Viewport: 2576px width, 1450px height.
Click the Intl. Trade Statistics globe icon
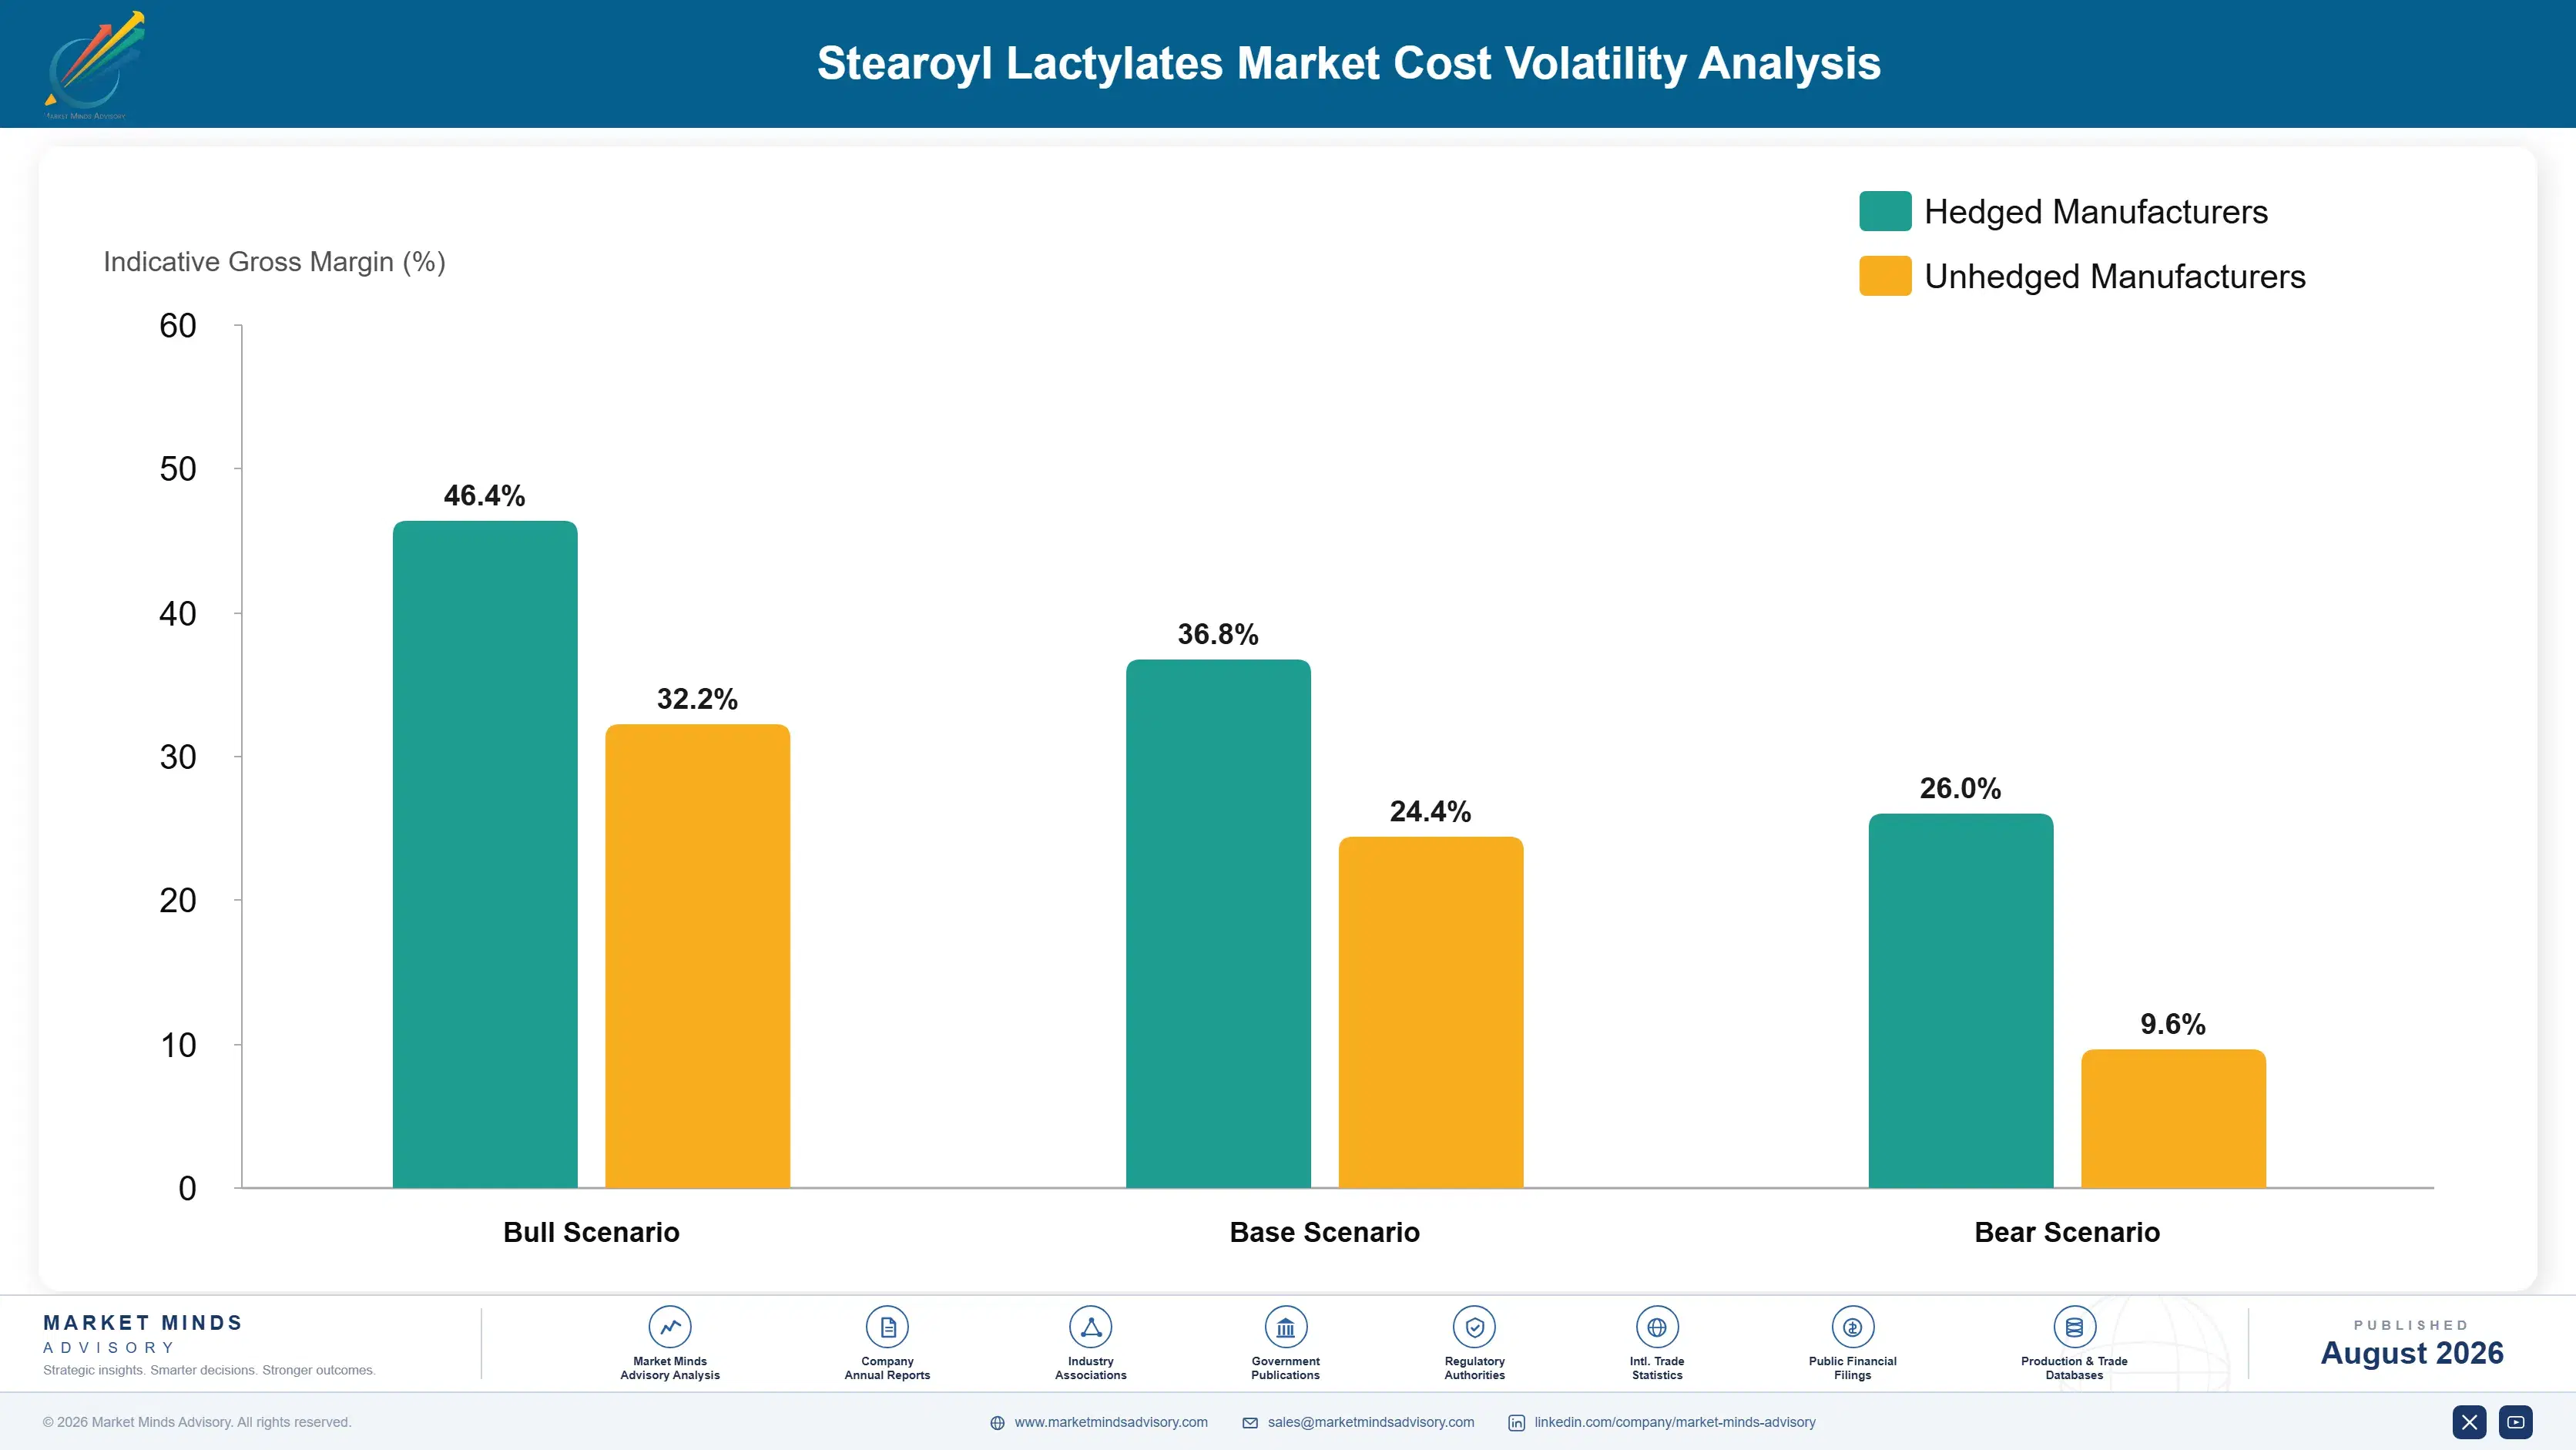[x=1657, y=1327]
